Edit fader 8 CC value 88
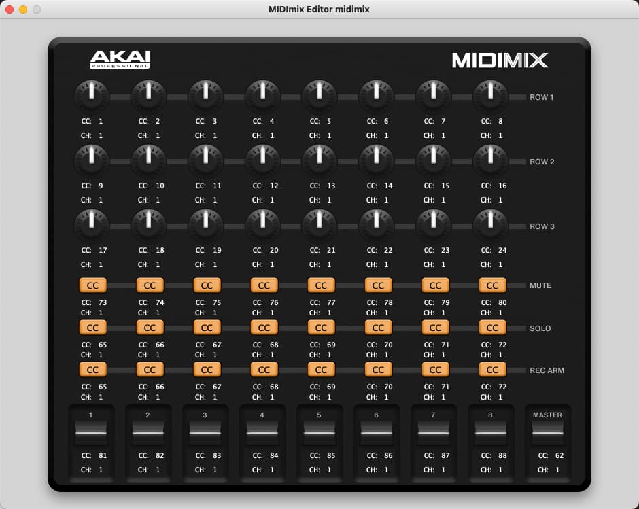This screenshot has width=639, height=509. coord(502,455)
